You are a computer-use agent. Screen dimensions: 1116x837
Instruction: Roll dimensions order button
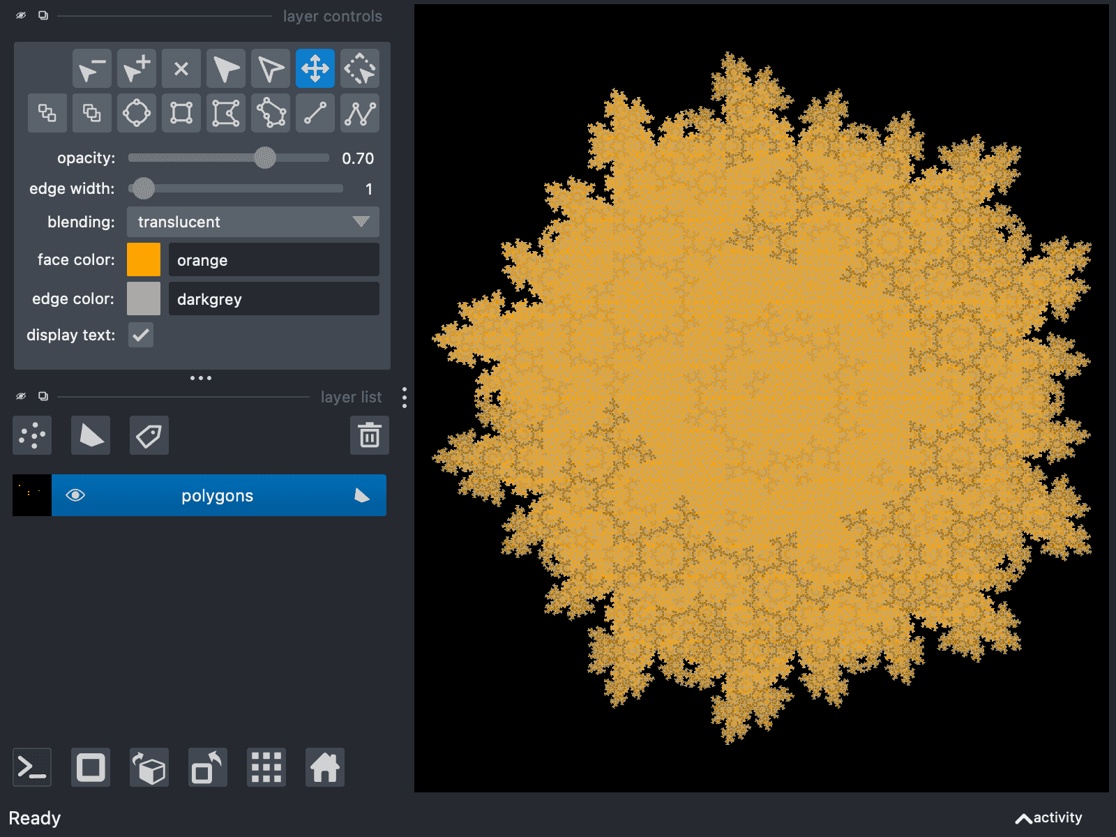tap(149, 767)
